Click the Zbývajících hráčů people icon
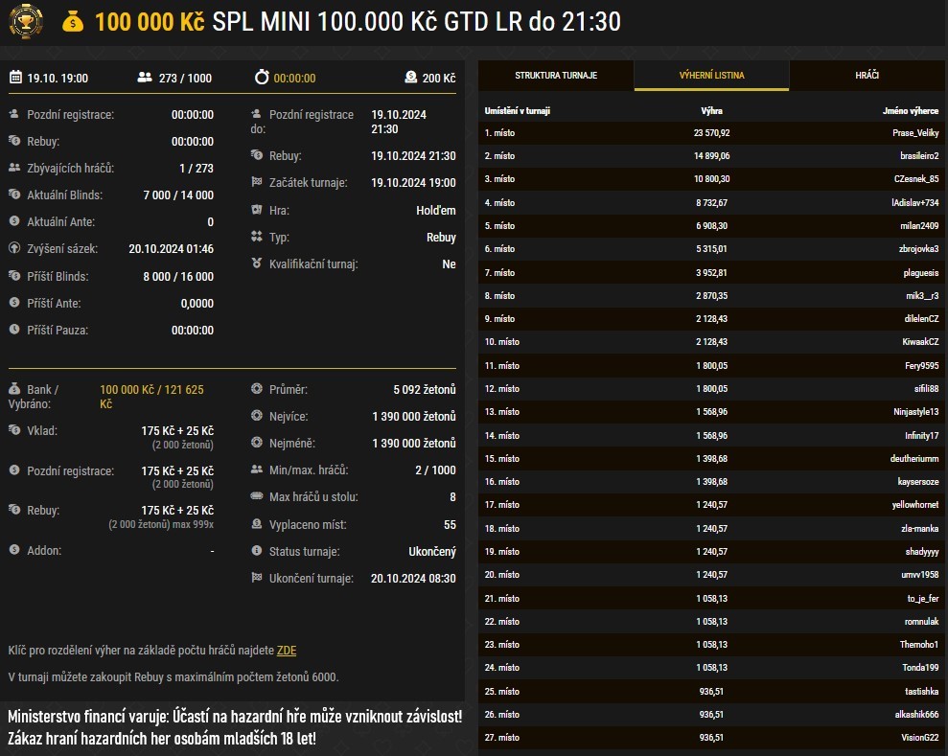948x756 pixels. pos(14,168)
